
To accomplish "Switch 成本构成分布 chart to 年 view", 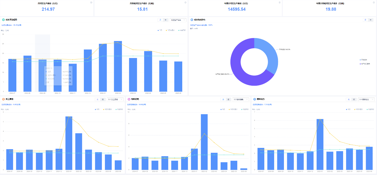I will [370, 20].
